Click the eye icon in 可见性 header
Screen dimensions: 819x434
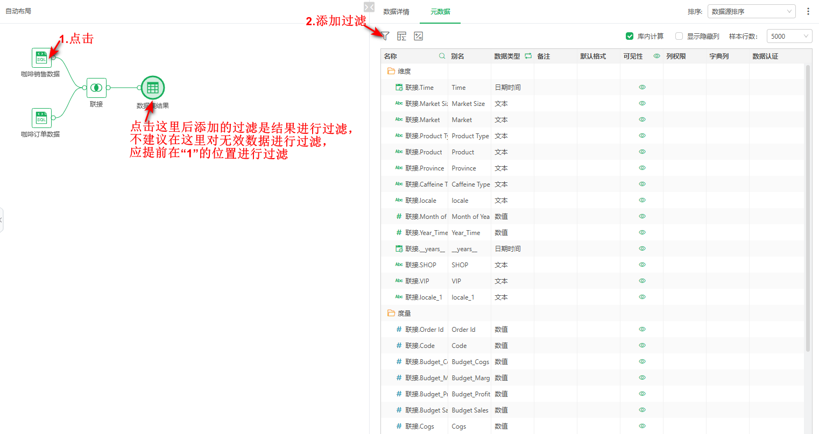pos(656,56)
